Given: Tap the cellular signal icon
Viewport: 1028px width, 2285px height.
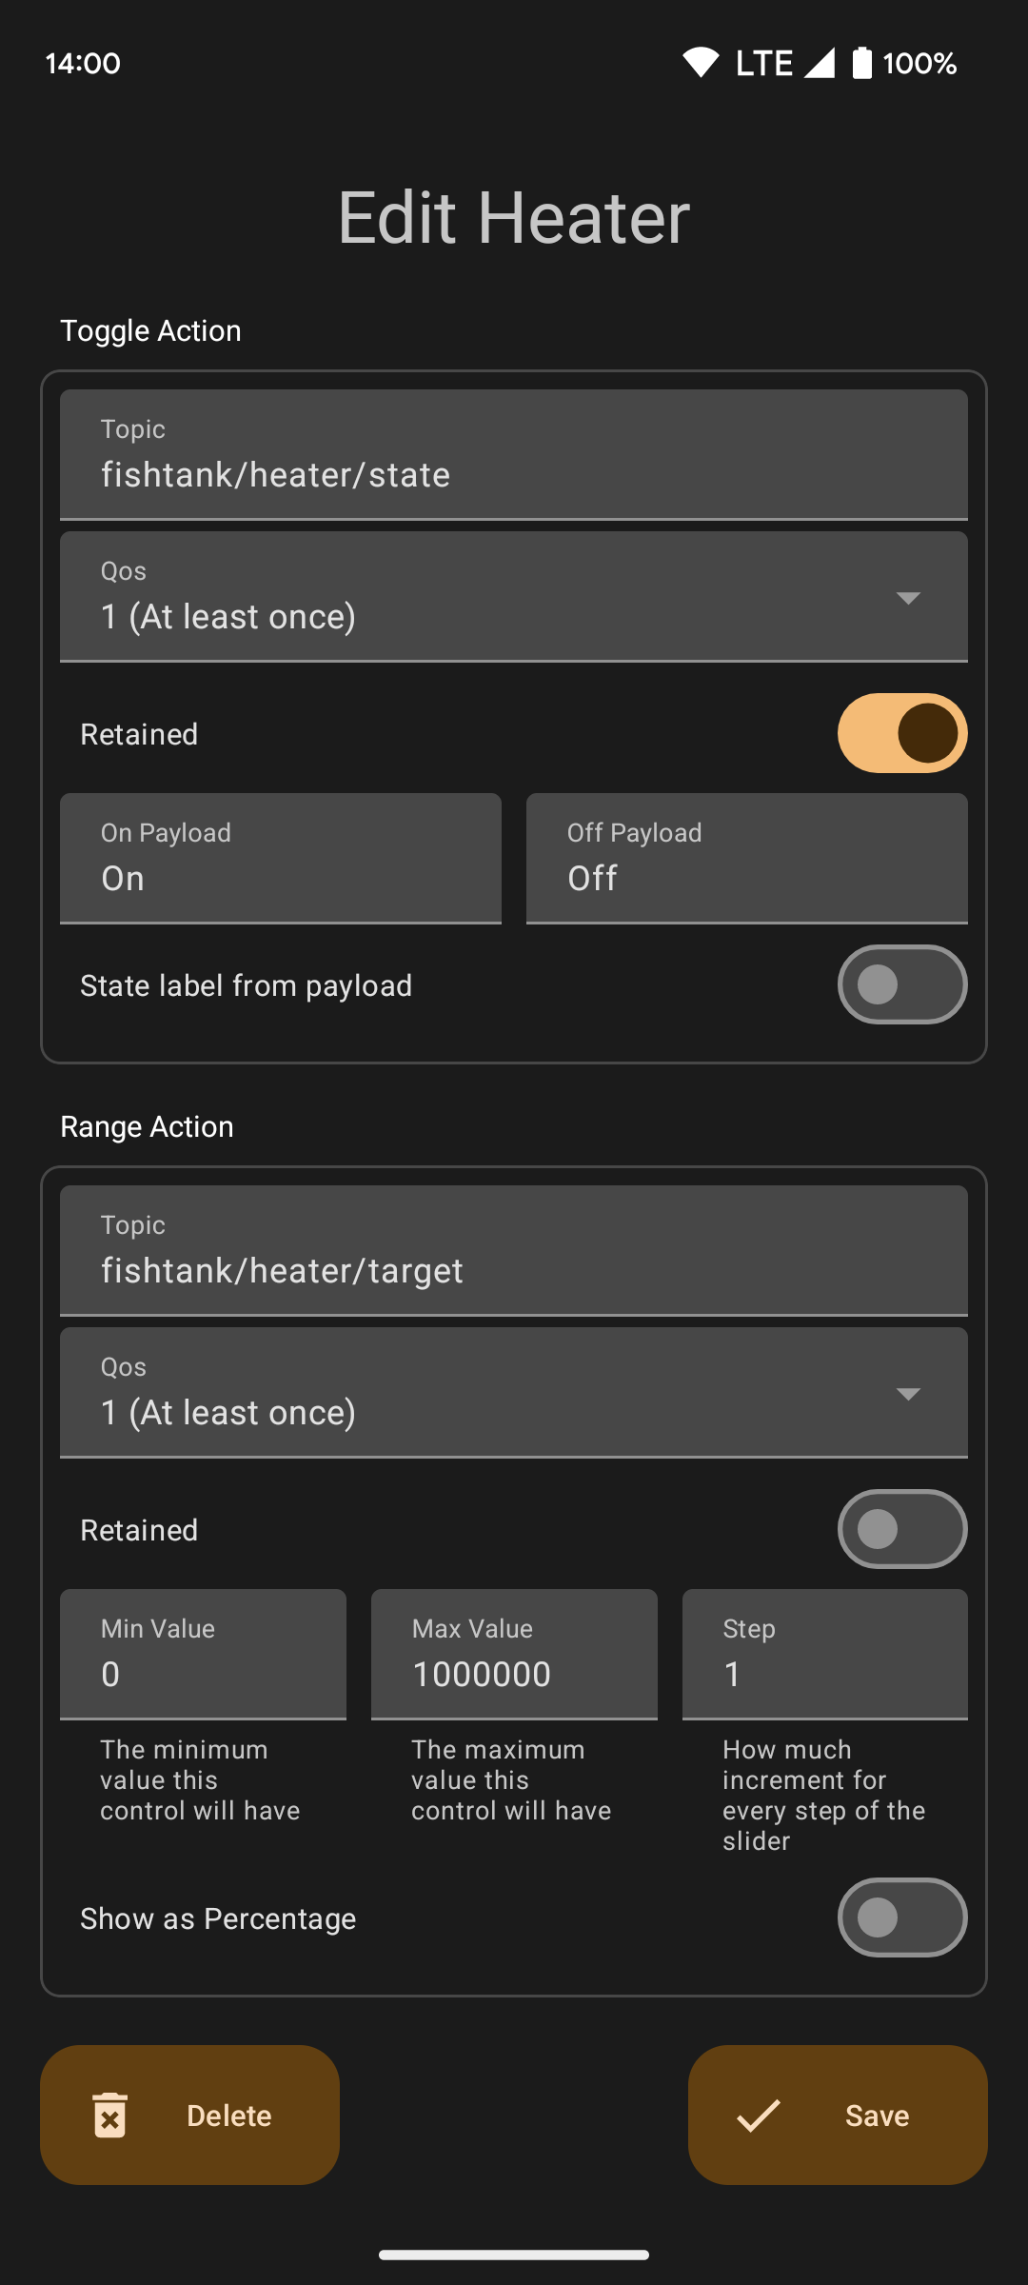Looking at the screenshot, I should (819, 63).
